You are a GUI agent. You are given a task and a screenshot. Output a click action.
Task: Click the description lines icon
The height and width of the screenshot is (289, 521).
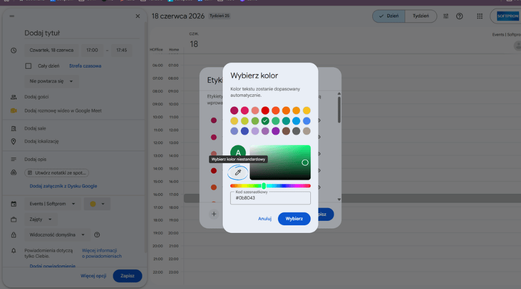coord(14,160)
